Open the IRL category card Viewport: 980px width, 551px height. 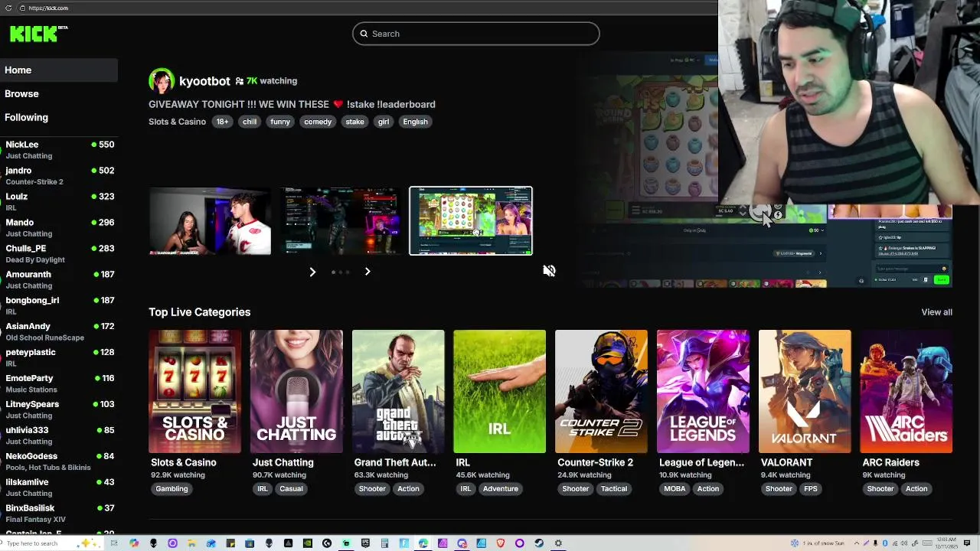pyautogui.click(x=499, y=391)
